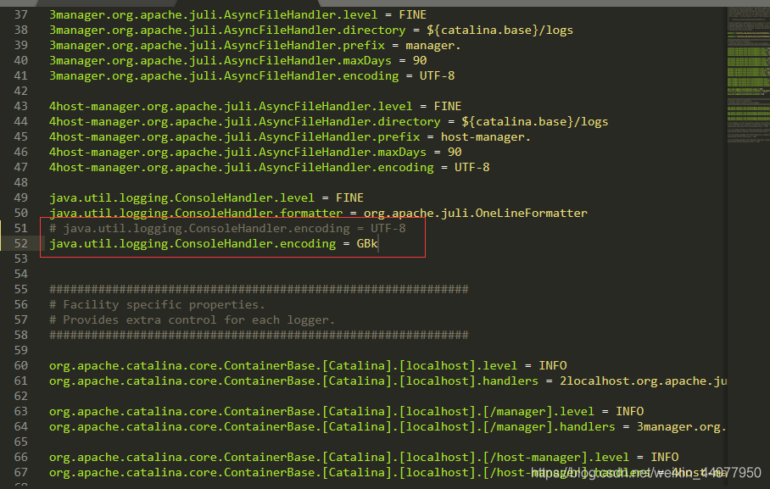Click [localhost].level = INFO on line 60
The width and height of the screenshot is (770, 489).
308,366
